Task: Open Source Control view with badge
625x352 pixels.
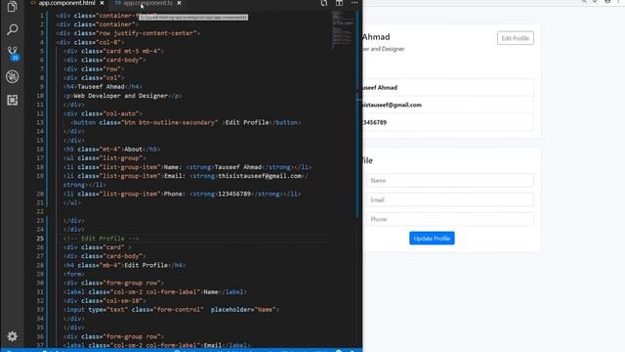Action: point(13,53)
